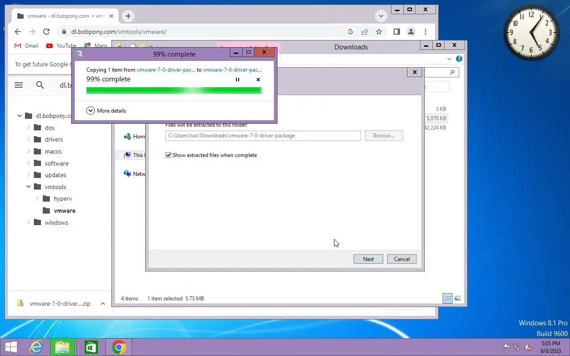Reload the Chrome page
Image resolution: width=570 pixels, height=356 pixels.
pos(46,32)
